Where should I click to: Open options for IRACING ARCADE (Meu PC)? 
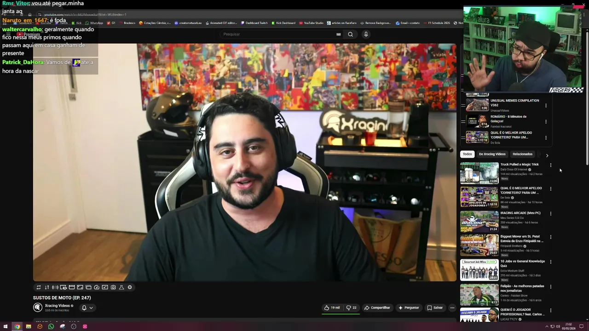click(x=551, y=214)
